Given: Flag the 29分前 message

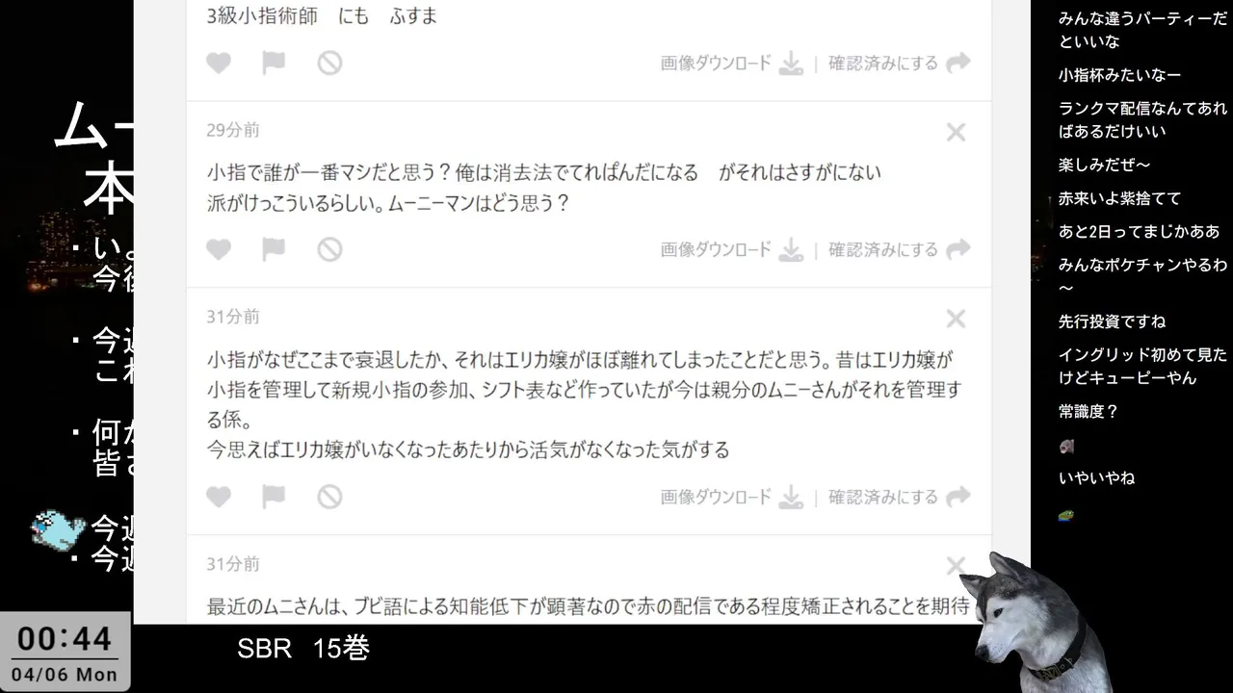Looking at the screenshot, I should point(274,249).
